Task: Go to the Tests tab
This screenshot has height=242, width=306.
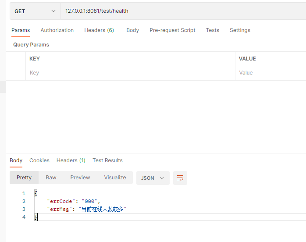Action: click(212, 30)
